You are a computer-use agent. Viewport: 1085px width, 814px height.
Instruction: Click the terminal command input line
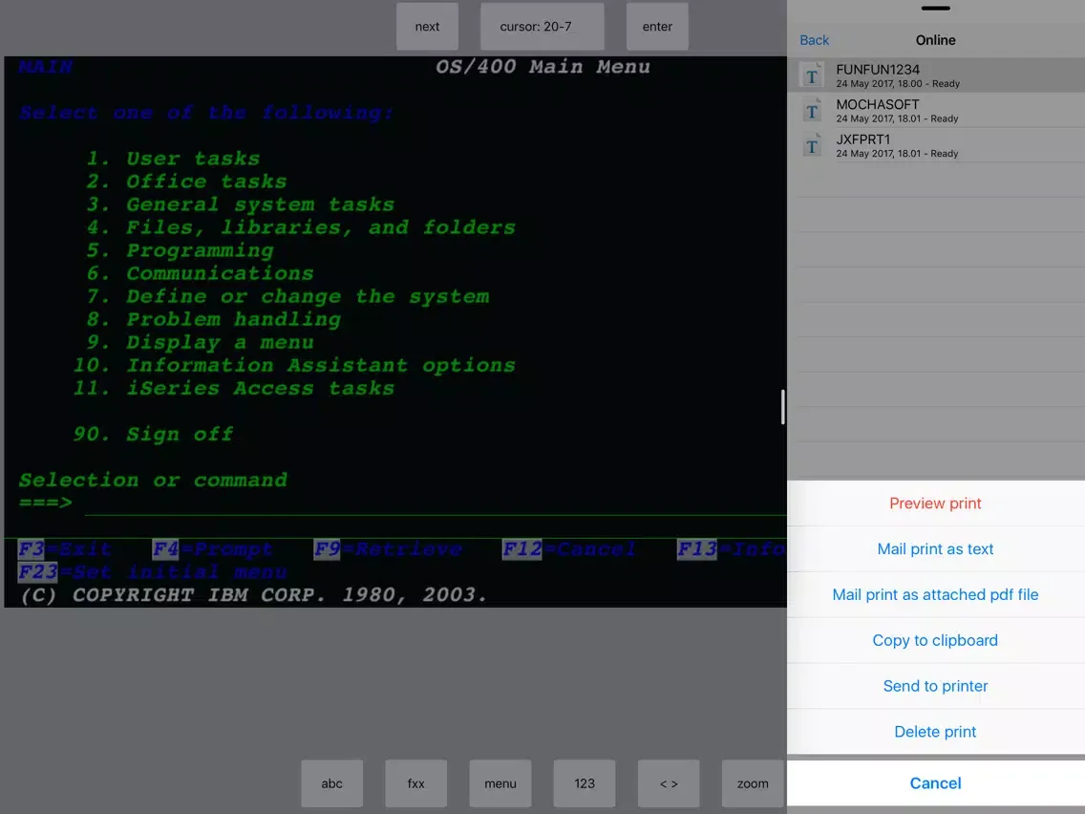click(x=430, y=504)
